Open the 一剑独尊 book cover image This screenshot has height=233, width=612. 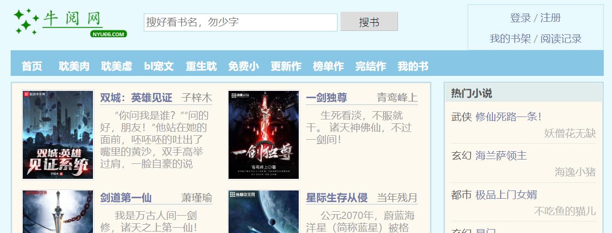tap(264, 135)
